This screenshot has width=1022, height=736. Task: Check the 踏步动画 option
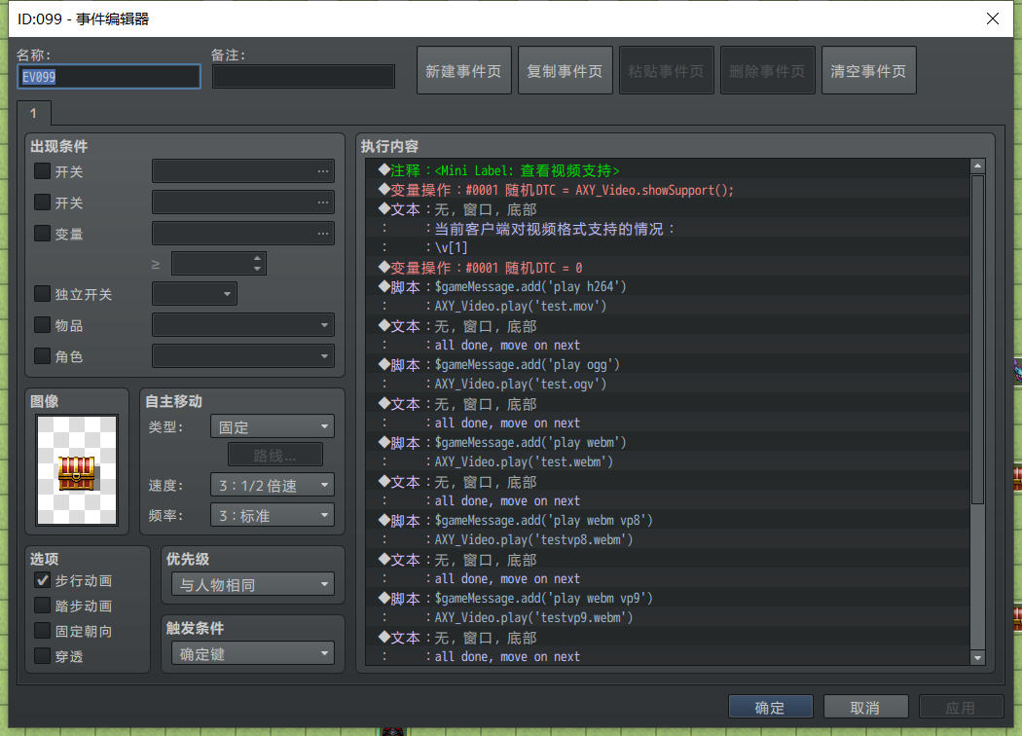43,606
